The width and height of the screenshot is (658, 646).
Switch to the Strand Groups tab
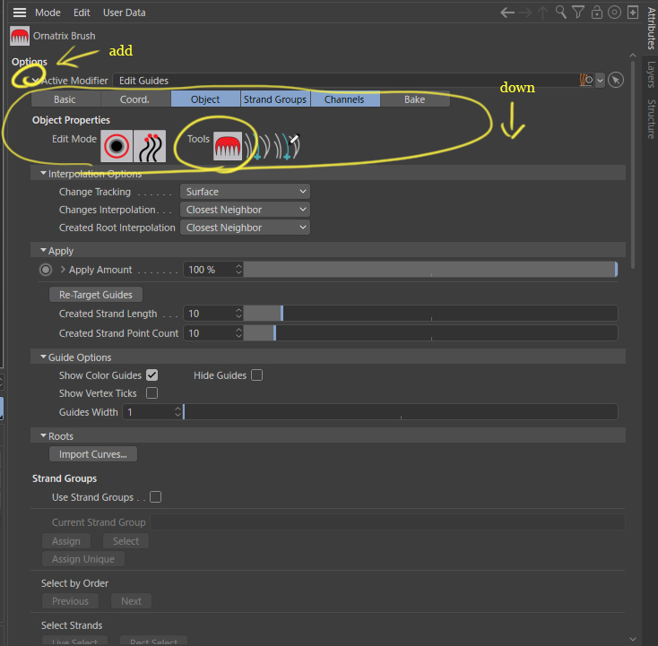pyautogui.click(x=275, y=99)
